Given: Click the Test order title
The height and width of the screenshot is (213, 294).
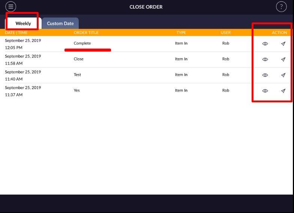Looking at the screenshot, I should click(x=77, y=75).
